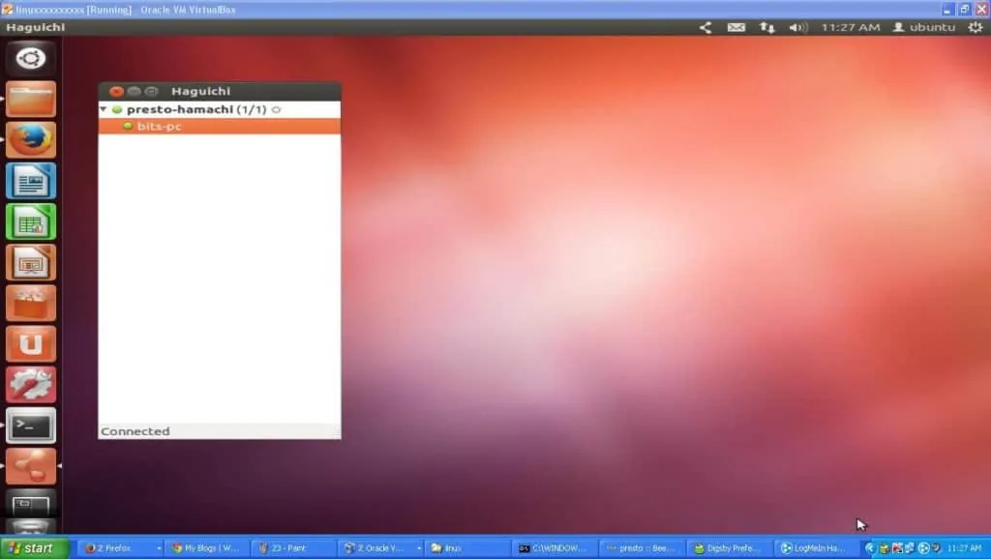Launch Firefox from the Unity launcher
991x559 pixels.
(x=30, y=139)
